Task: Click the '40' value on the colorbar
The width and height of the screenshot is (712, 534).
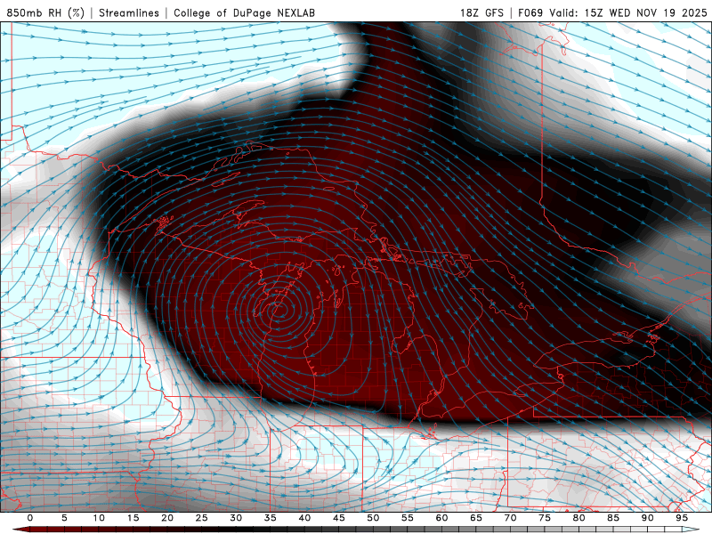Action: (x=304, y=518)
